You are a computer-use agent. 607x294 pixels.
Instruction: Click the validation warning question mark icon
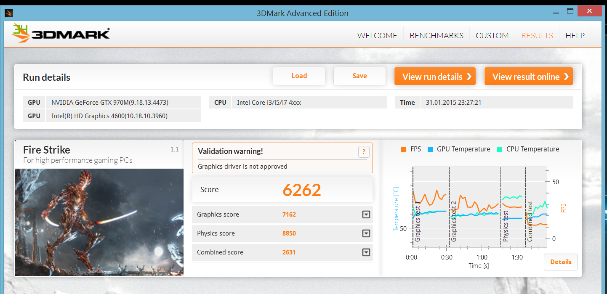pyautogui.click(x=363, y=152)
